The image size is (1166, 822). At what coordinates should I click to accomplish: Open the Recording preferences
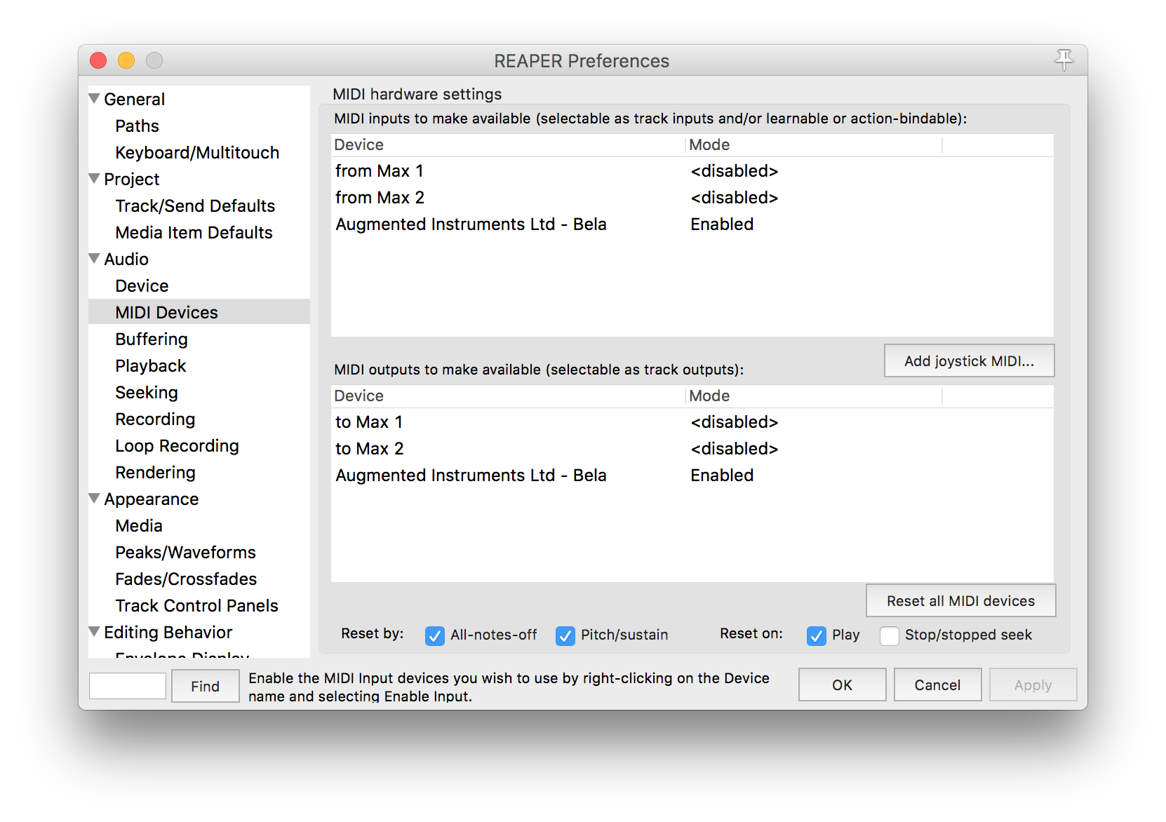point(155,419)
